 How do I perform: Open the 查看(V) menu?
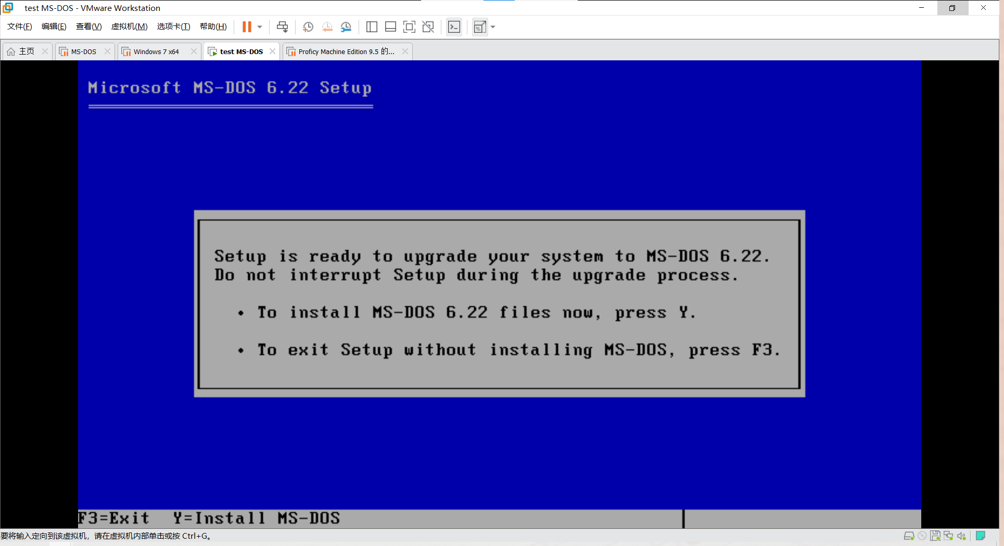[88, 27]
